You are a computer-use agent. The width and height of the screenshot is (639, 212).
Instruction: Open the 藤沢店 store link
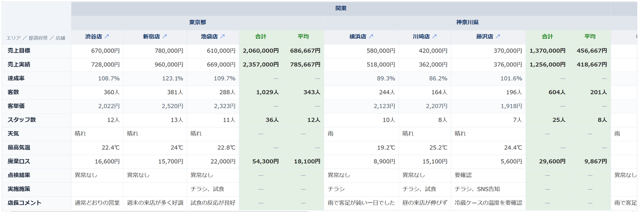point(488,36)
